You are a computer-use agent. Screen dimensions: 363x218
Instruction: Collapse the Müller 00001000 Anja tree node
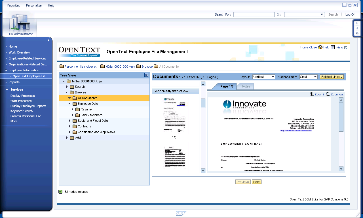click(64, 81)
